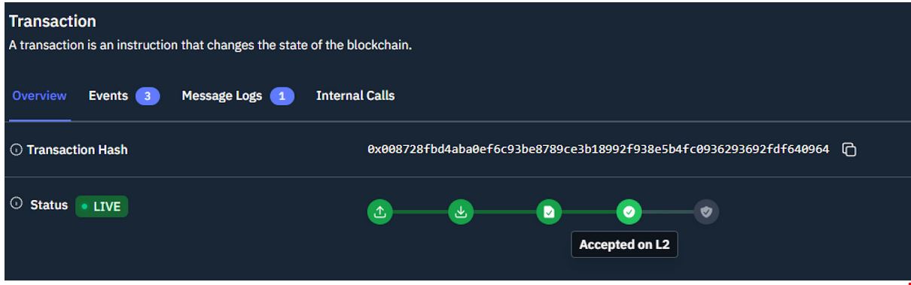The height and width of the screenshot is (285, 911).
Task: Click the green checkmark Accepted on L2 step
Action: point(629,212)
